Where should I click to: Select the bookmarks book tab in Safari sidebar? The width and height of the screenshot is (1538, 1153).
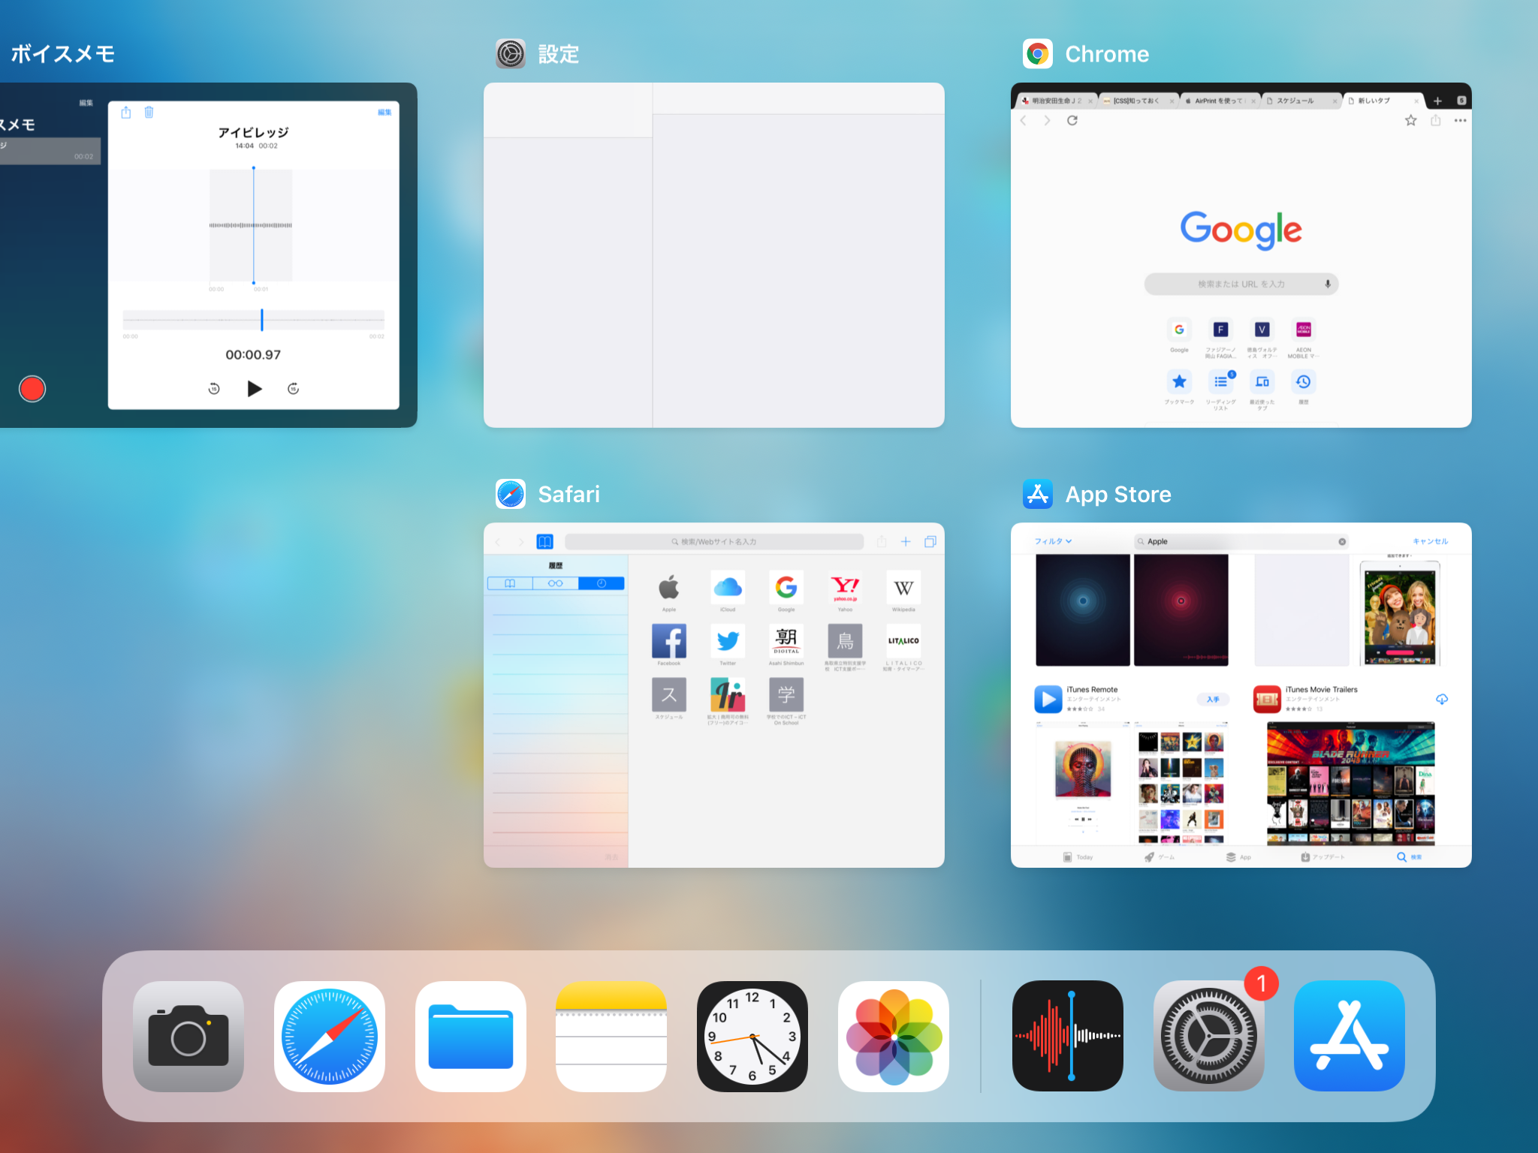tap(510, 583)
